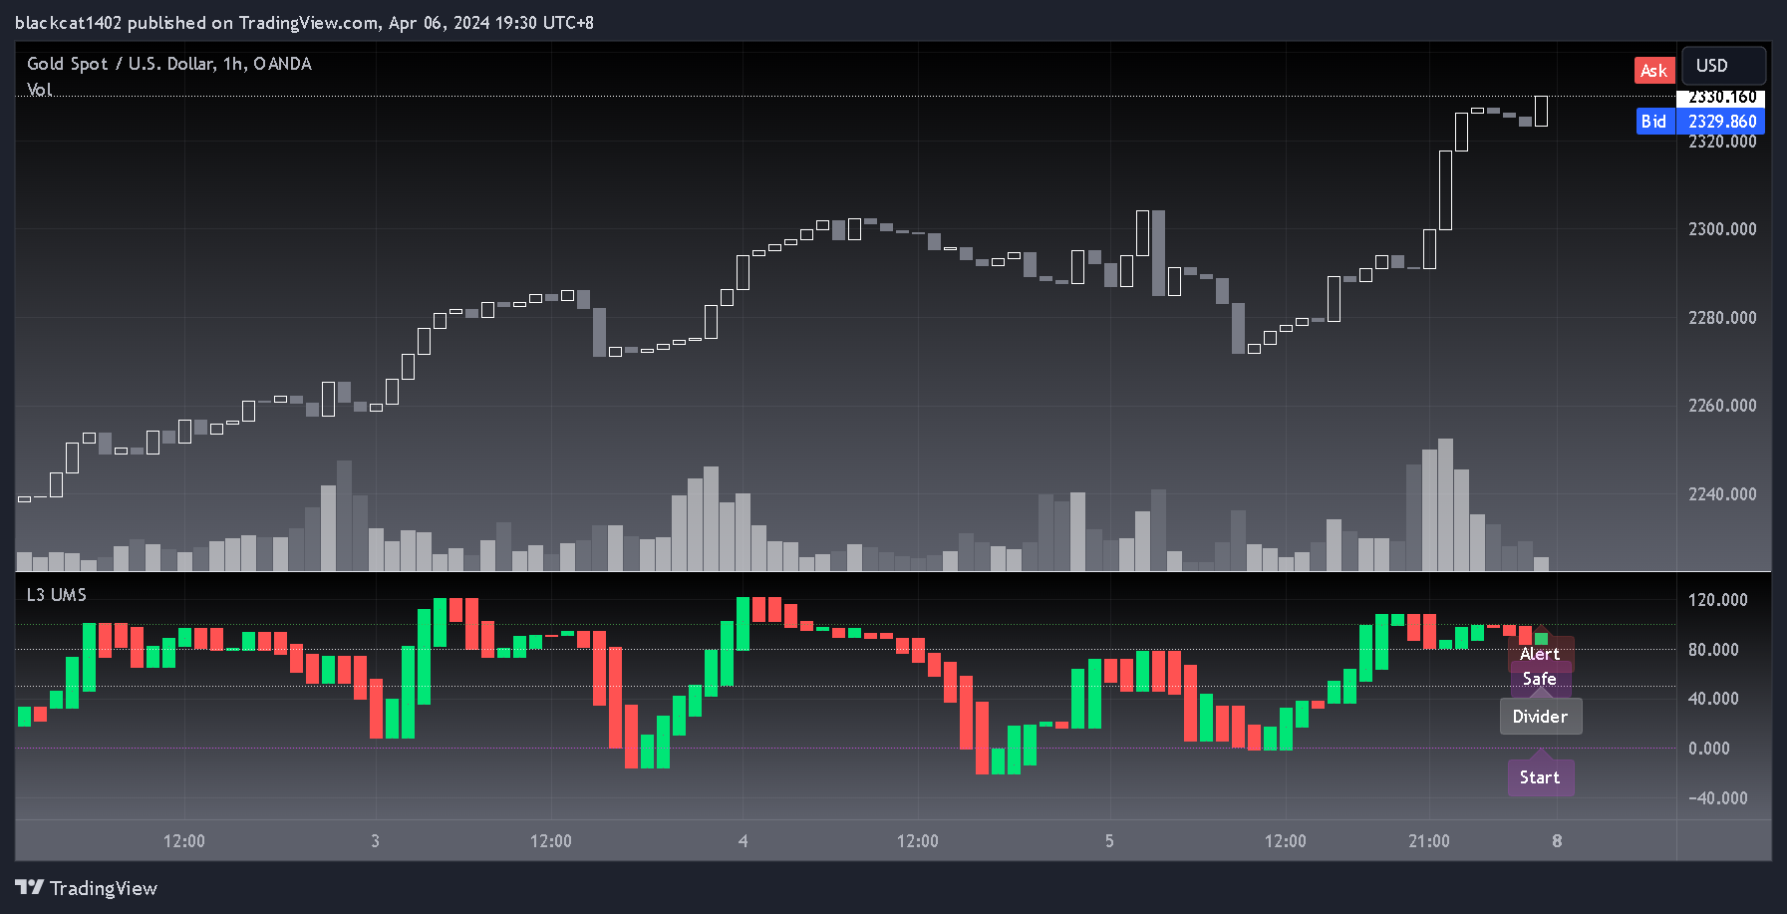Viewport: 1787px width, 914px height.
Task: Click the last price label 2330.160
Action: [1721, 98]
